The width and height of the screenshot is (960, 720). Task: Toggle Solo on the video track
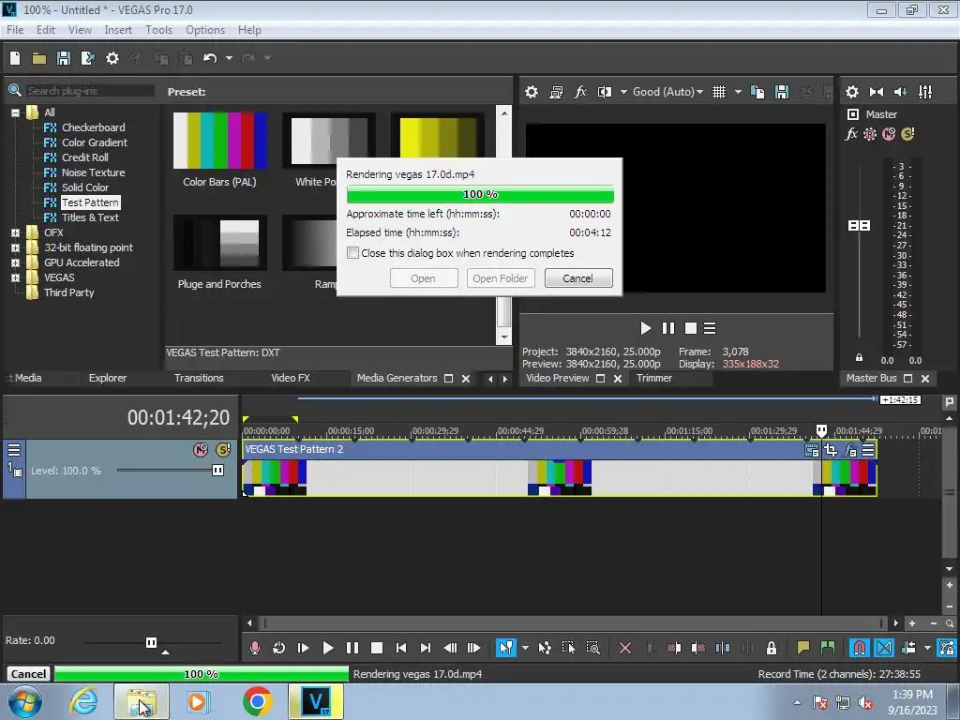(x=223, y=450)
